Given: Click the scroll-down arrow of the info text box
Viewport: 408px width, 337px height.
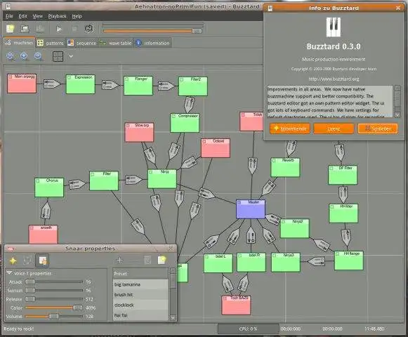Looking at the screenshot, I should (x=397, y=114).
